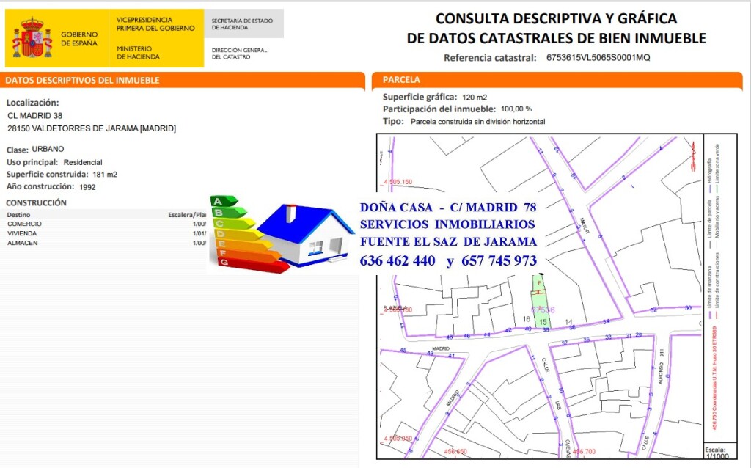This screenshot has height=468, width=751.
Task: Click the 'CONSTRUCCIÓN' section heading
Action: (x=37, y=202)
